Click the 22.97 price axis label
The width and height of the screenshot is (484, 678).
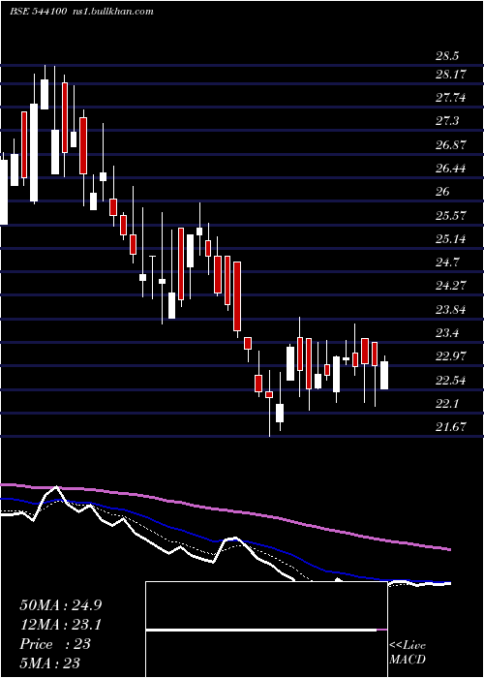451,356
